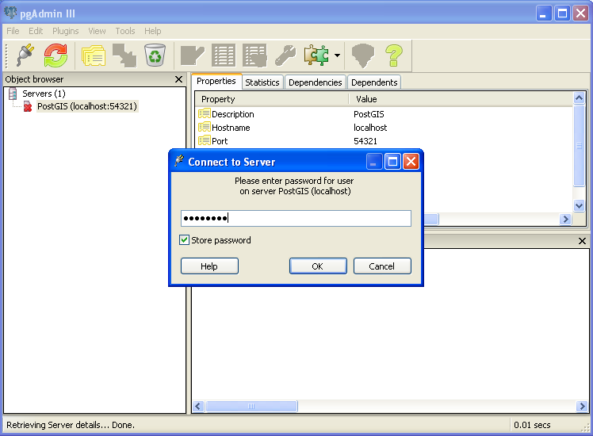Click the SQL pane horizontal scrollbar thumb
Viewport: 593px width, 436px height.
click(x=251, y=406)
